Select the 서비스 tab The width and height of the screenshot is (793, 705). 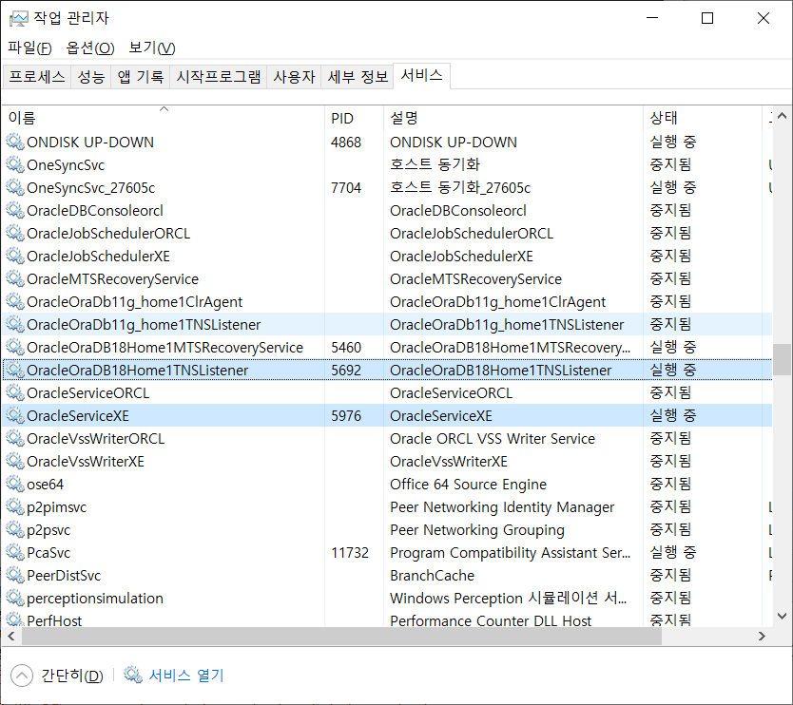pyautogui.click(x=422, y=75)
